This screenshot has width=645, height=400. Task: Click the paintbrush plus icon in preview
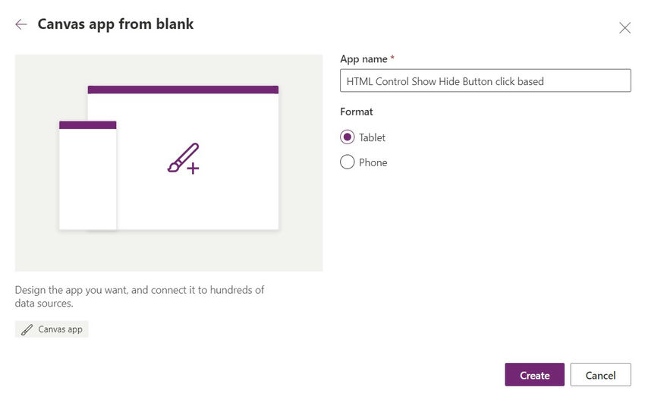click(183, 159)
